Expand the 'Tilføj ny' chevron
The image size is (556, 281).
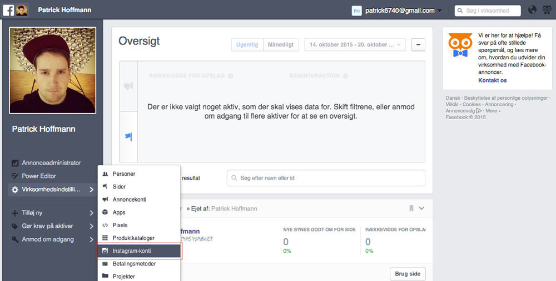click(92, 213)
